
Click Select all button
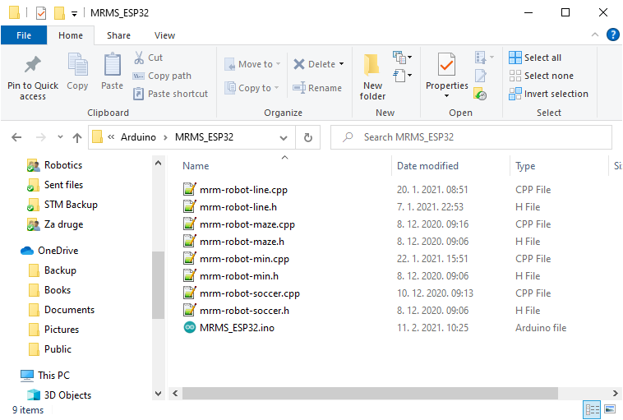535,58
